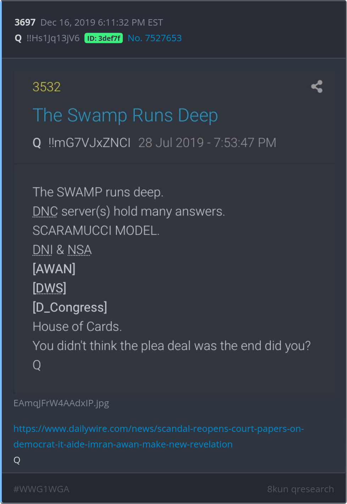347x504 pixels.
Task: Click the DNC abbreviation
Action: [x=45, y=211]
